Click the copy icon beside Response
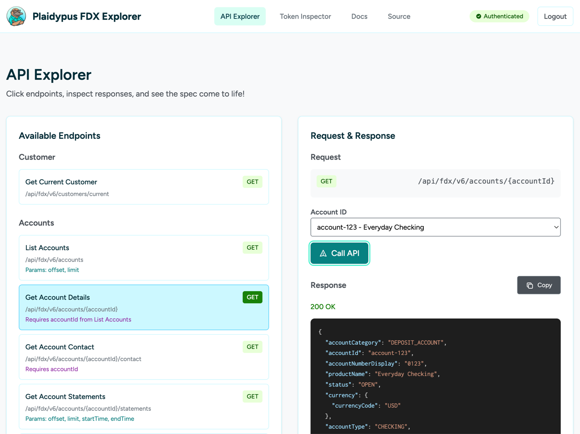The height and width of the screenshot is (434, 580). click(x=530, y=285)
